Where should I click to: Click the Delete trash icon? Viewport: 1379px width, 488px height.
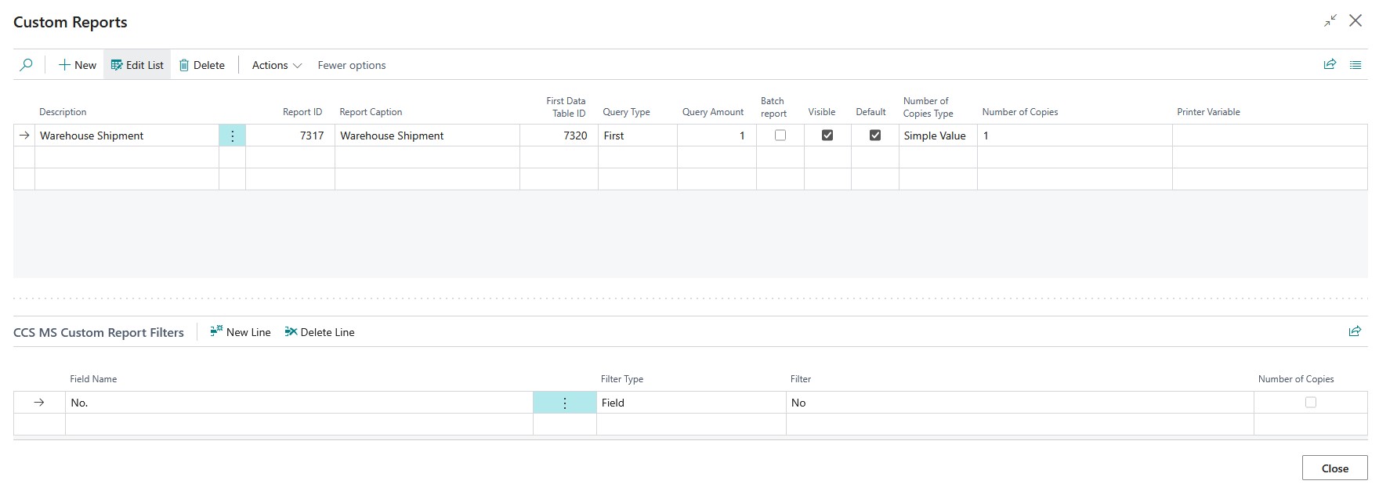tap(184, 65)
